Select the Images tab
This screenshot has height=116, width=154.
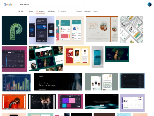pos(40,11)
